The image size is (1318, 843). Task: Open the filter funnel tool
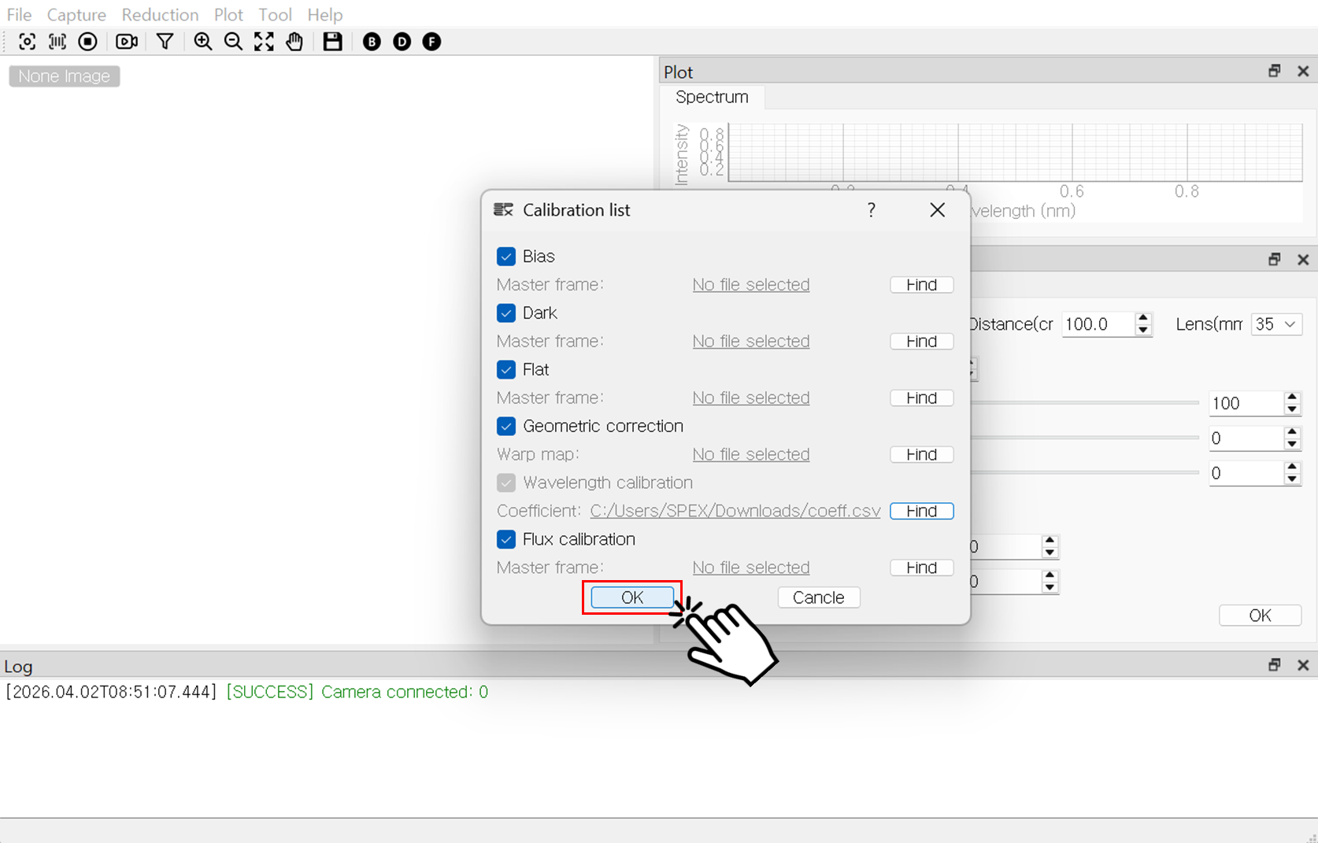[165, 42]
